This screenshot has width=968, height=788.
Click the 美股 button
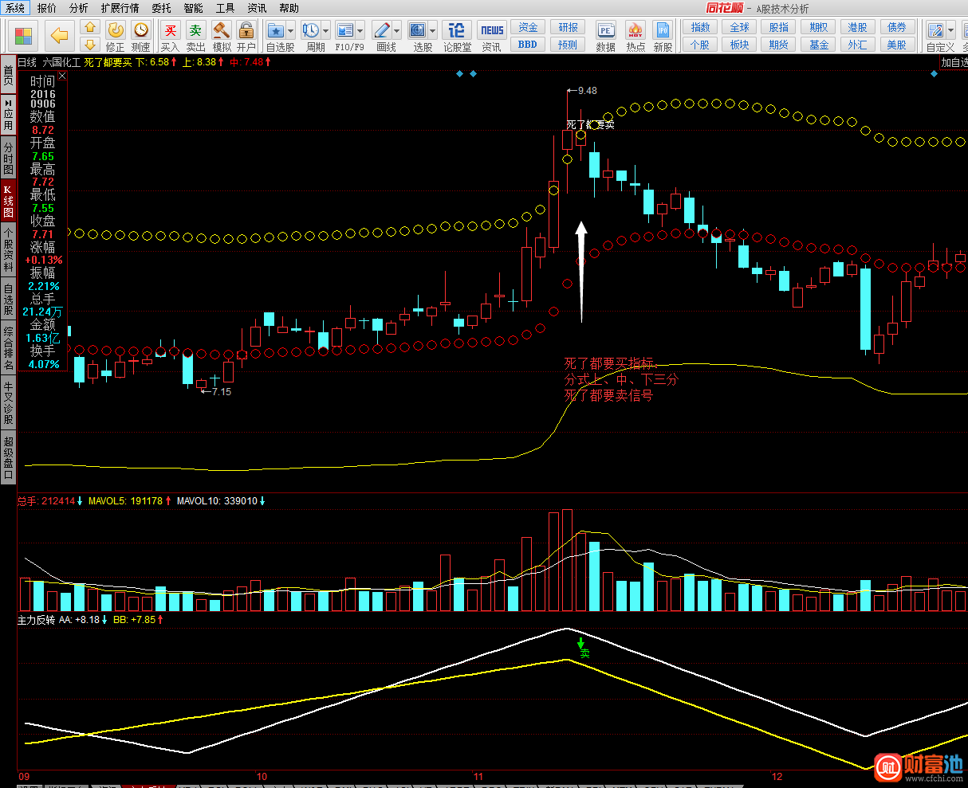(x=896, y=45)
